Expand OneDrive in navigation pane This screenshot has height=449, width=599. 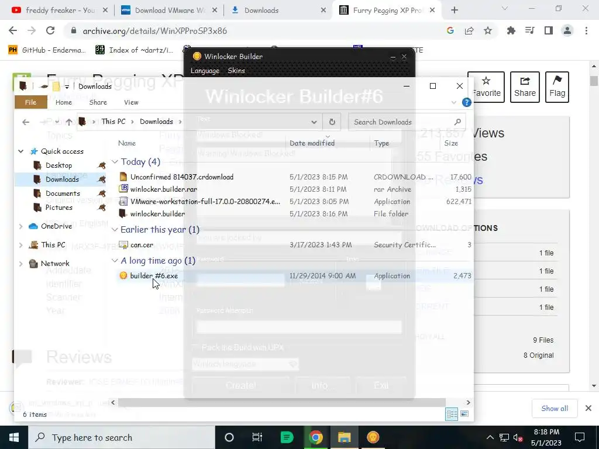20,226
